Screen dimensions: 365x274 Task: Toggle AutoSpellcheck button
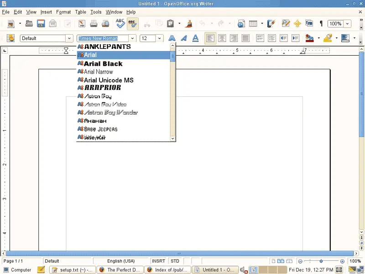(133, 24)
